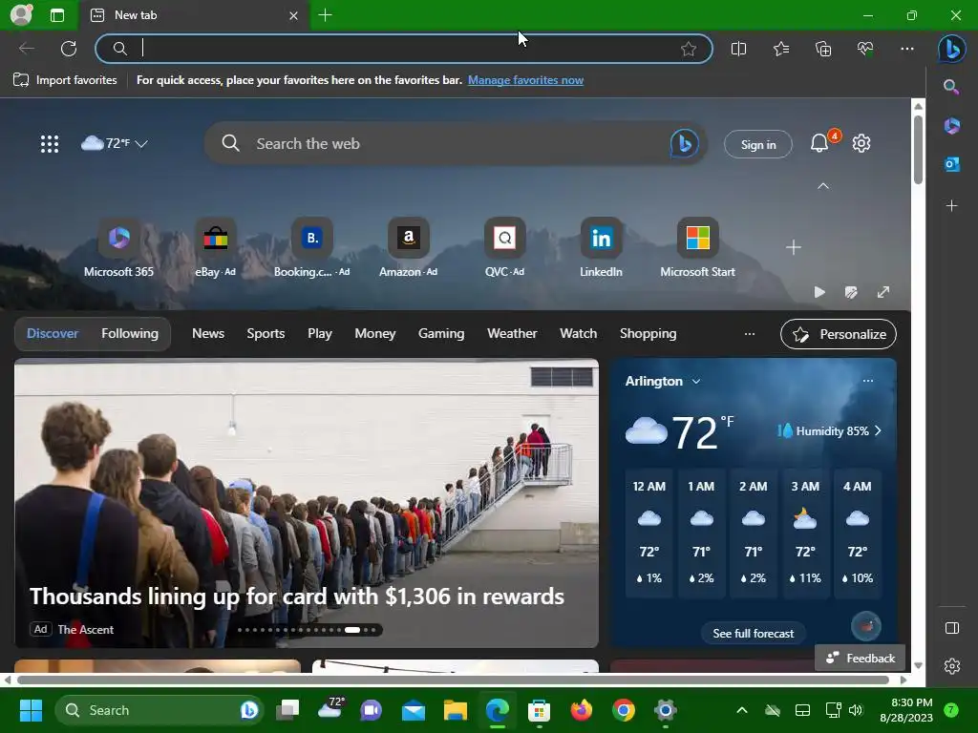Open a new tab with plus
The height and width of the screenshot is (733, 978).
tap(325, 15)
